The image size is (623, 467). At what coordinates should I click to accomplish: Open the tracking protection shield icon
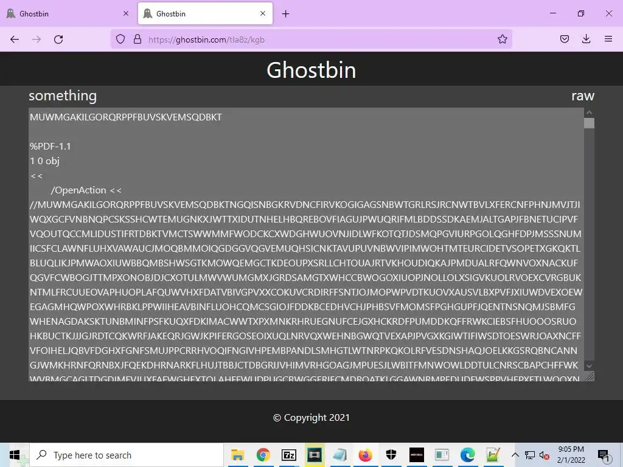point(120,40)
